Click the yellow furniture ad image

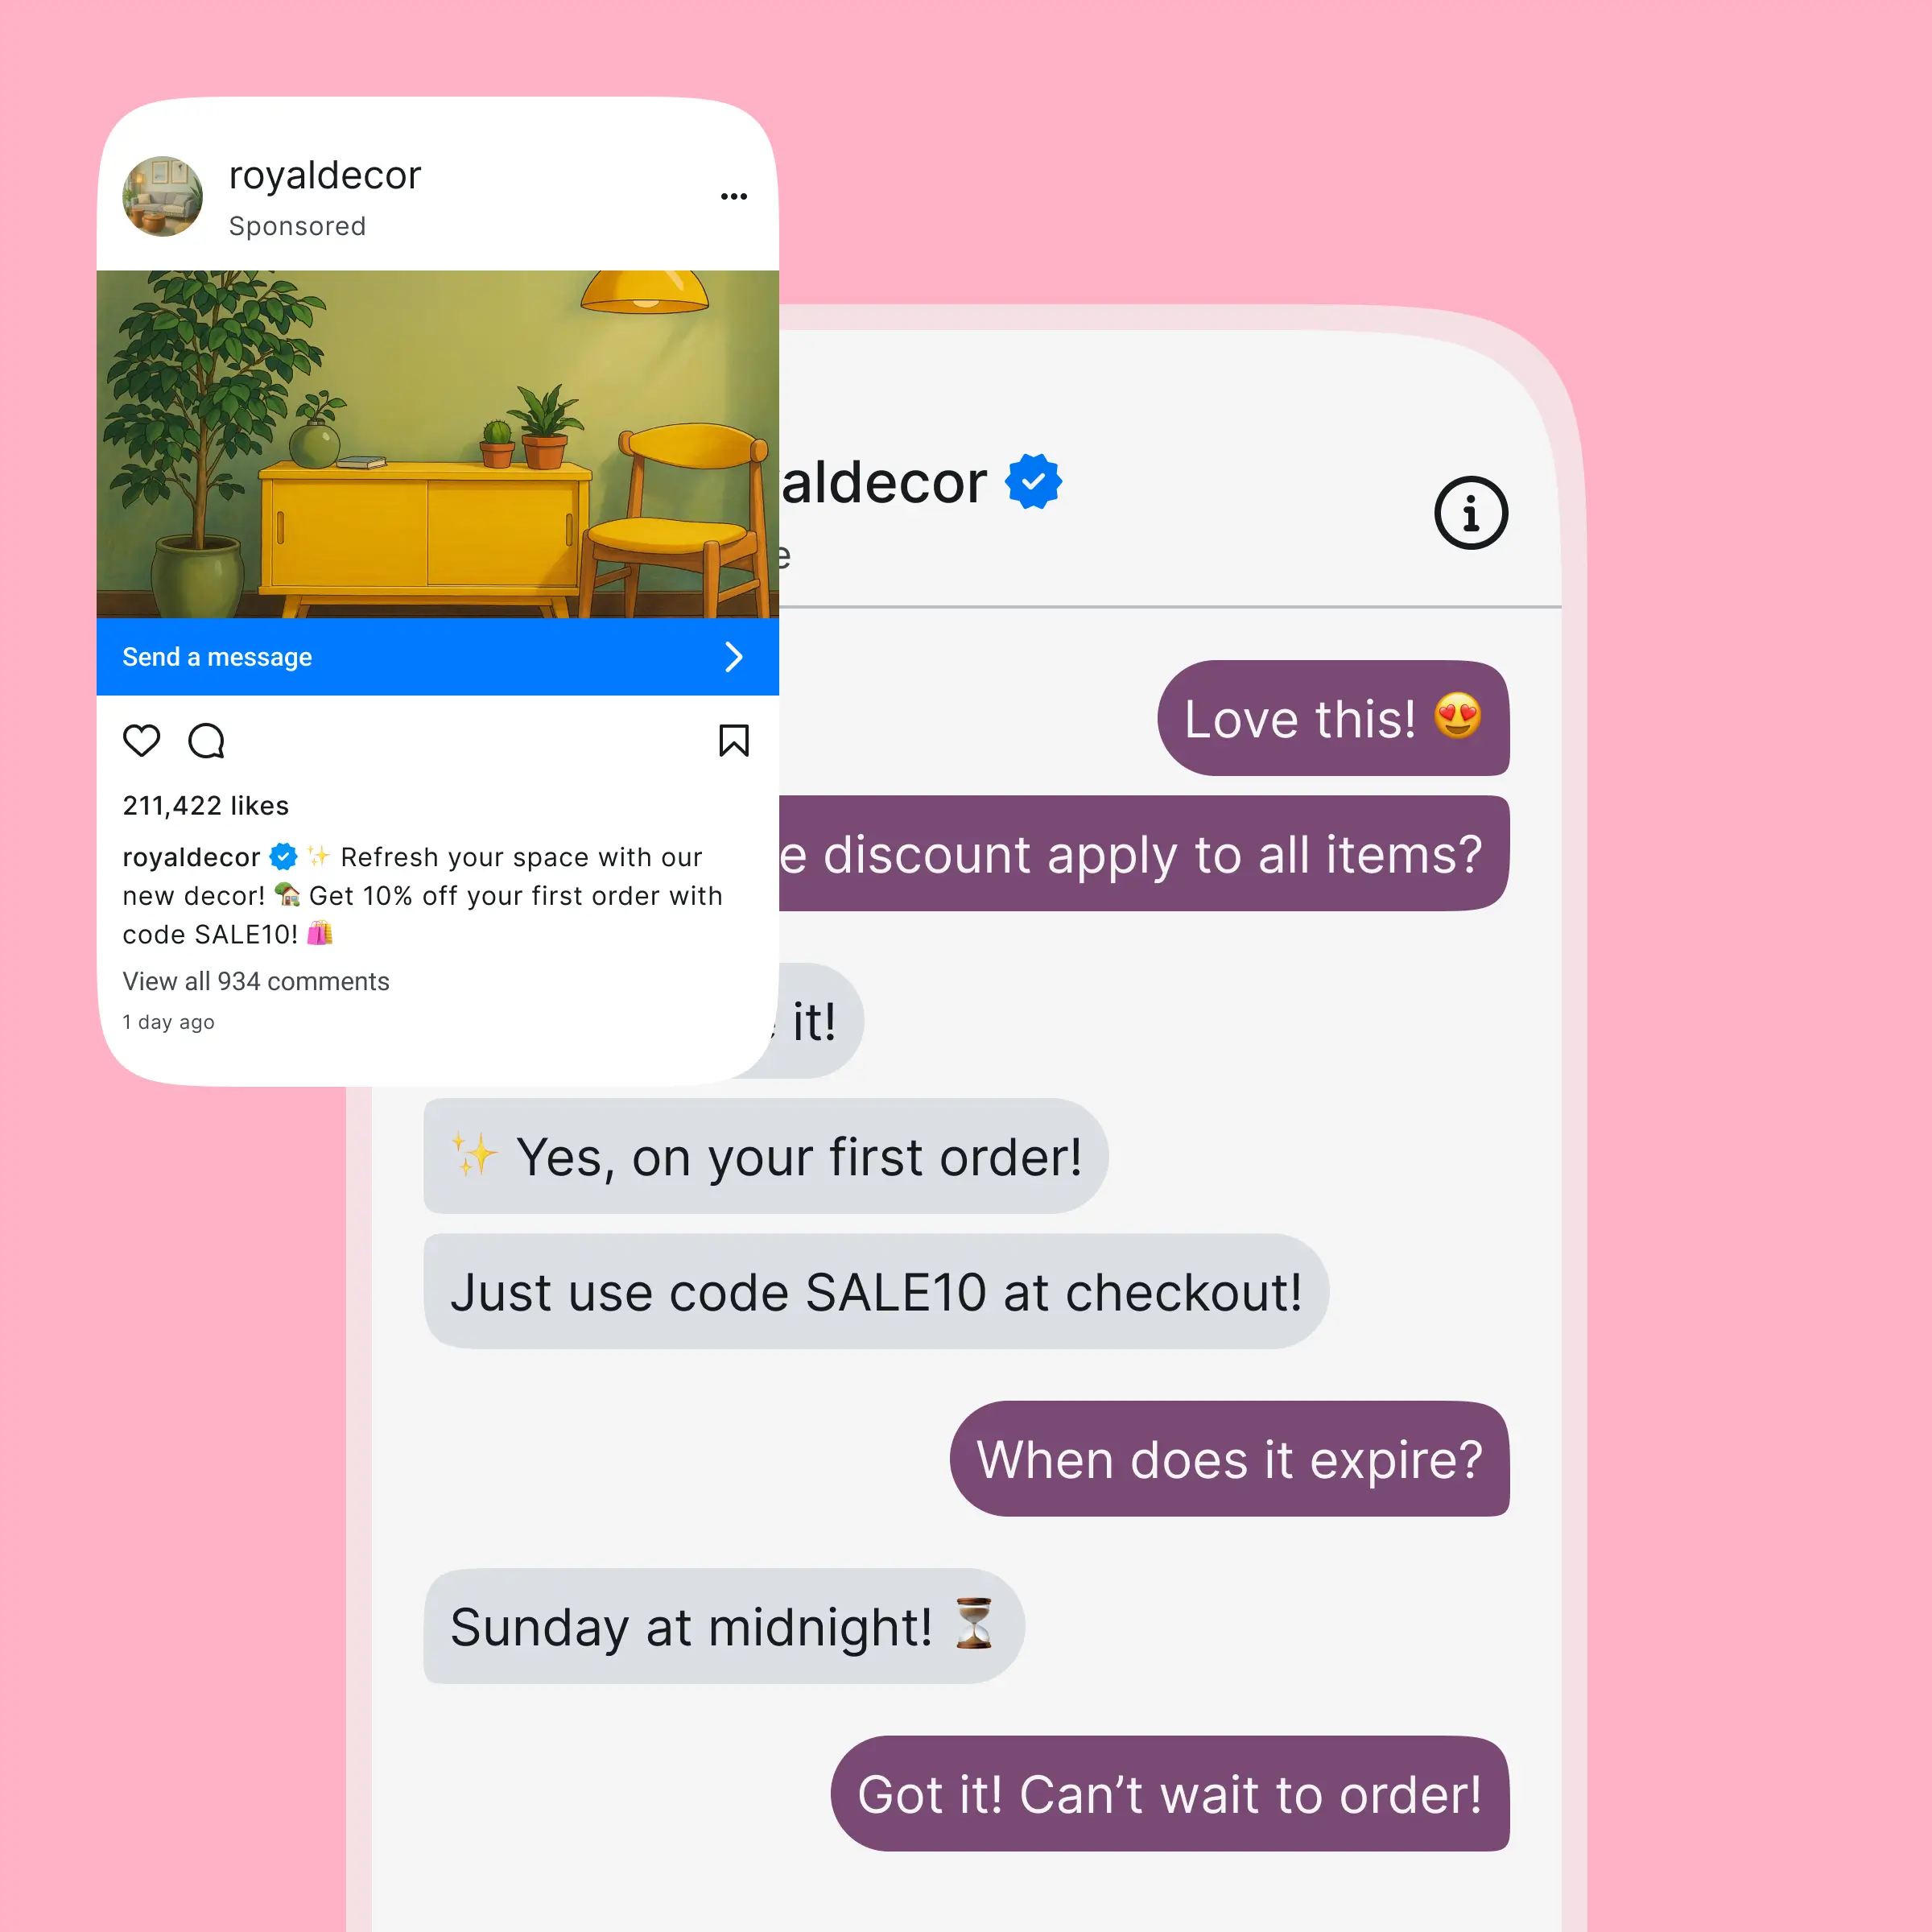438,444
